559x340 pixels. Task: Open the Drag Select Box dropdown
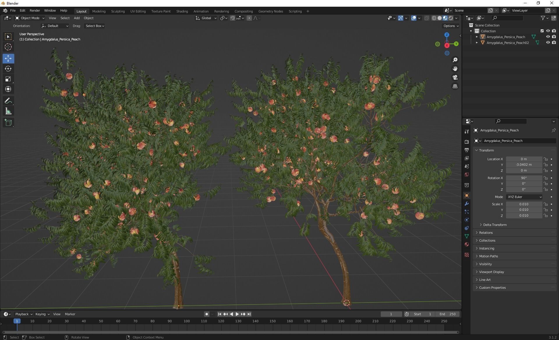click(95, 26)
